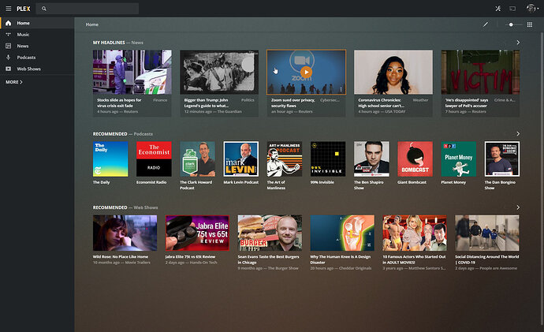Viewport: 544px width, 332px height.
Task: Click the Home icon in sidebar
Action: point(9,23)
